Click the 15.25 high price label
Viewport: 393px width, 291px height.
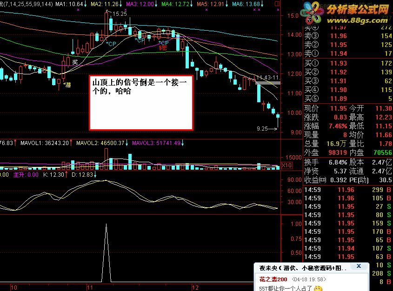pos(120,14)
